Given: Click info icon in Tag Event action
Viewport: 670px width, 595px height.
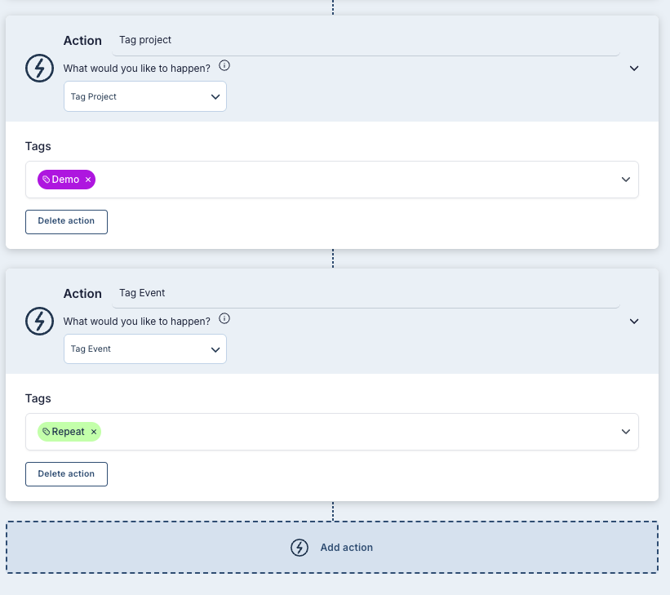Looking at the screenshot, I should [224, 319].
